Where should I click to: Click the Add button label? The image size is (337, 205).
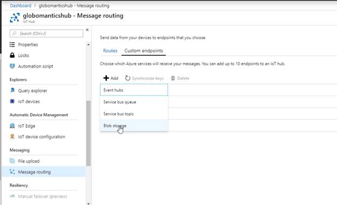click(x=114, y=78)
